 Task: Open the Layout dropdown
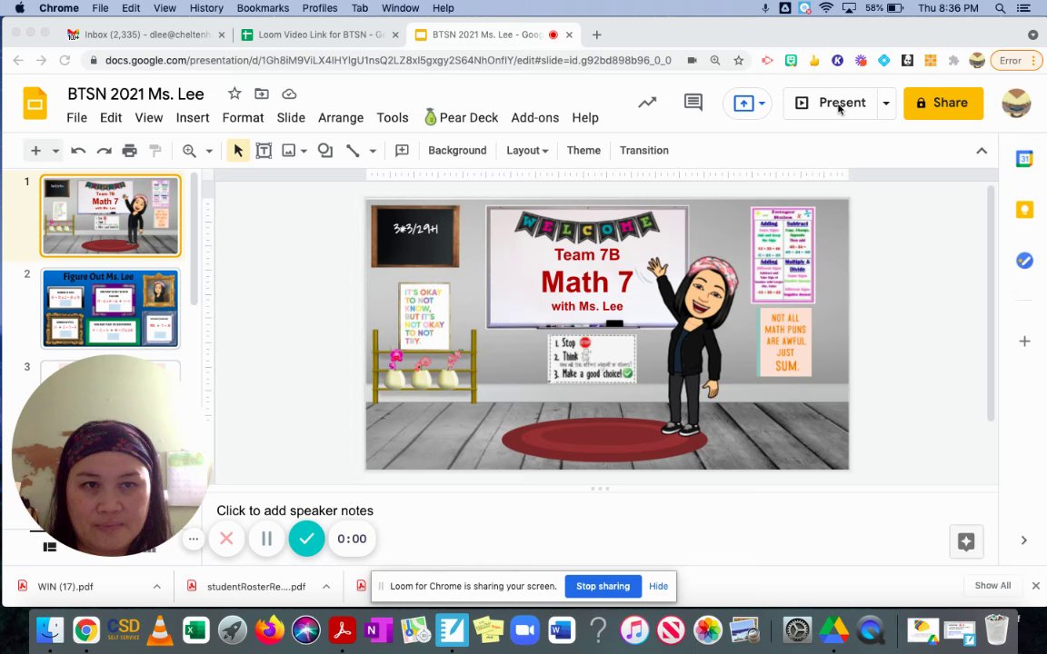[527, 151]
